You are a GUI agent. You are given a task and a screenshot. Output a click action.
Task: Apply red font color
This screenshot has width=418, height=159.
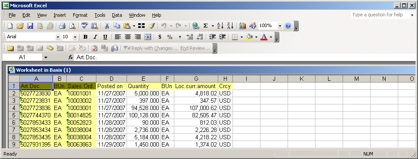pyautogui.click(x=264, y=37)
